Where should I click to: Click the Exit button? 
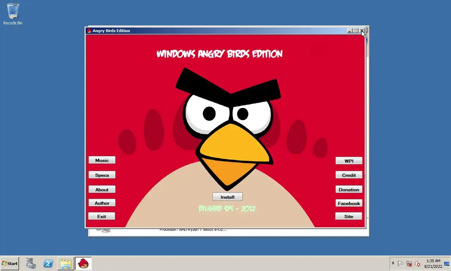[101, 216]
